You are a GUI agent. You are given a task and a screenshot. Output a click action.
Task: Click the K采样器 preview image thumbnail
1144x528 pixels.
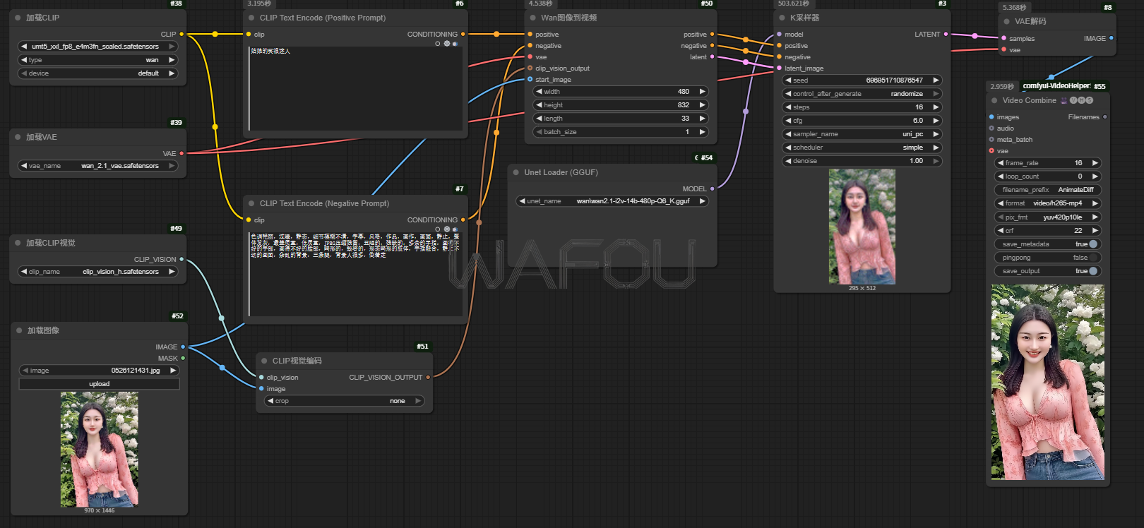tap(862, 227)
